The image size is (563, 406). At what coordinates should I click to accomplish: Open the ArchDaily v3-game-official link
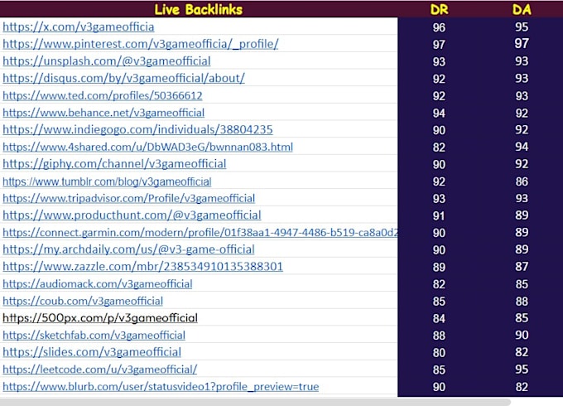(128, 249)
